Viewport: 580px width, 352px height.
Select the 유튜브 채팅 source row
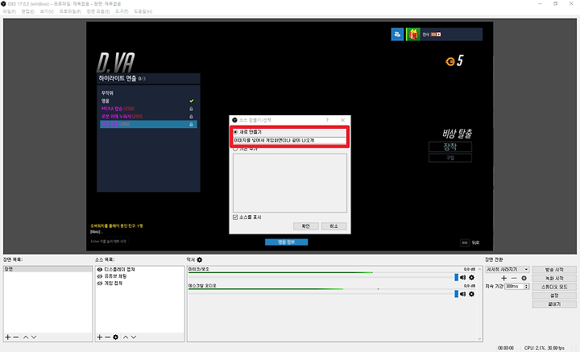click(x=139, y=276)
